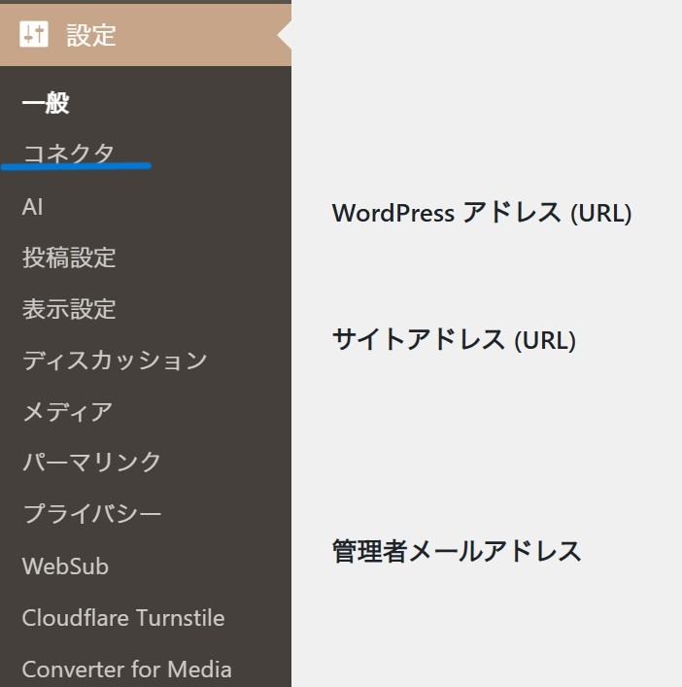Navigate to ディスカッション settings
Viewport: 682px width, 687px height.
(x=115, y=361)
